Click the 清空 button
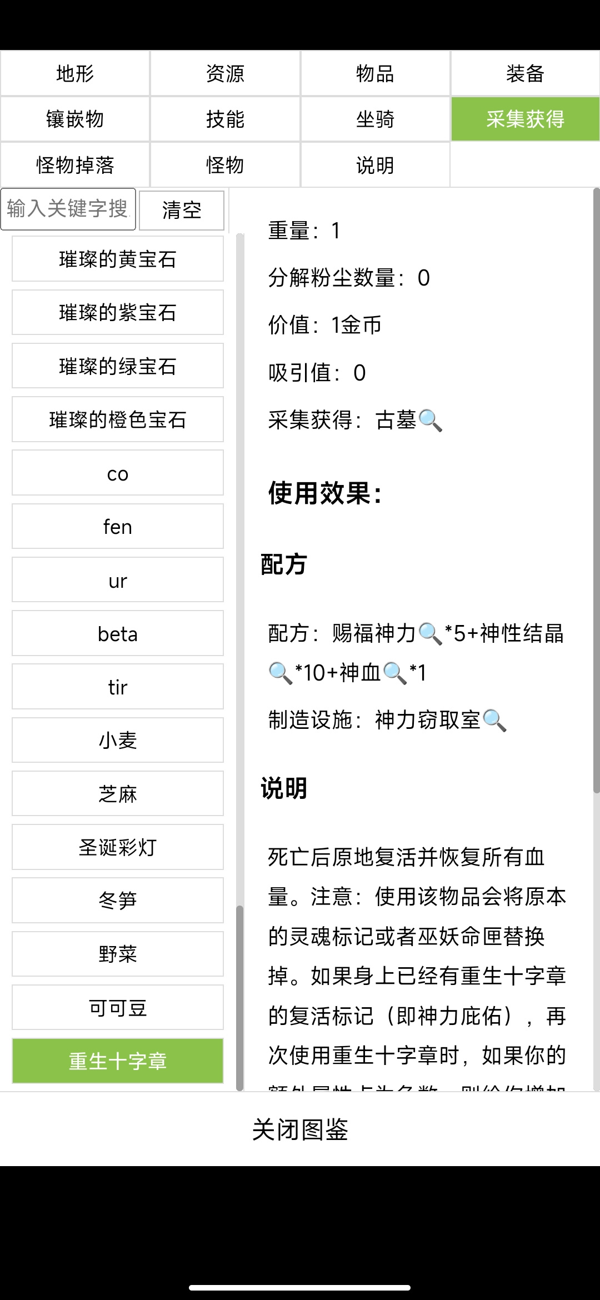Image resolution: width=600 pixels, height=1300 pixels. click(182, 210)
